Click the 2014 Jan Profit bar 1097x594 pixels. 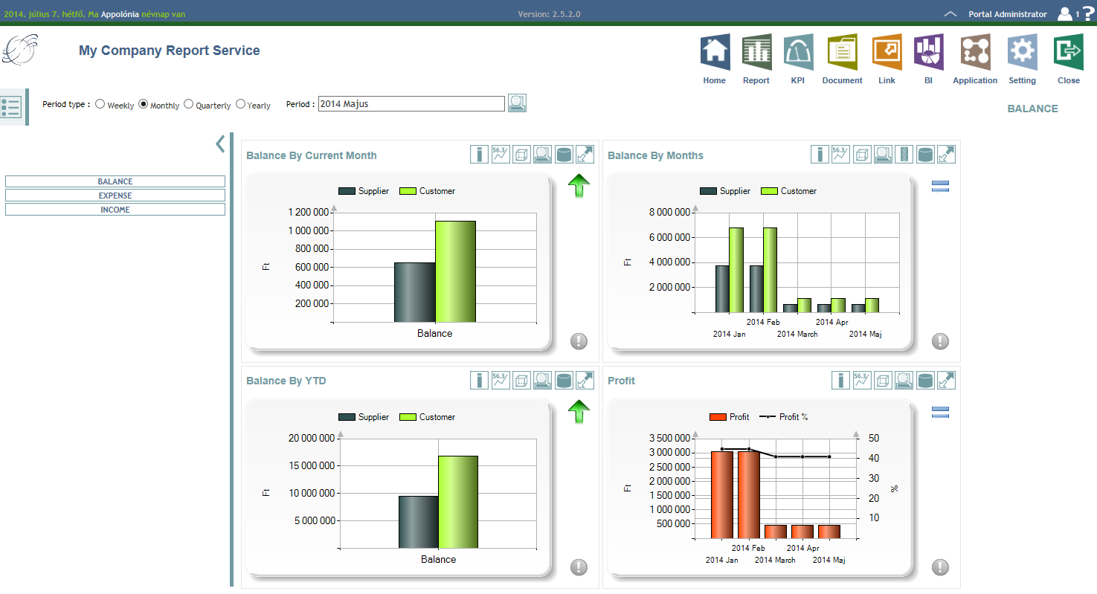pos(722,494)
